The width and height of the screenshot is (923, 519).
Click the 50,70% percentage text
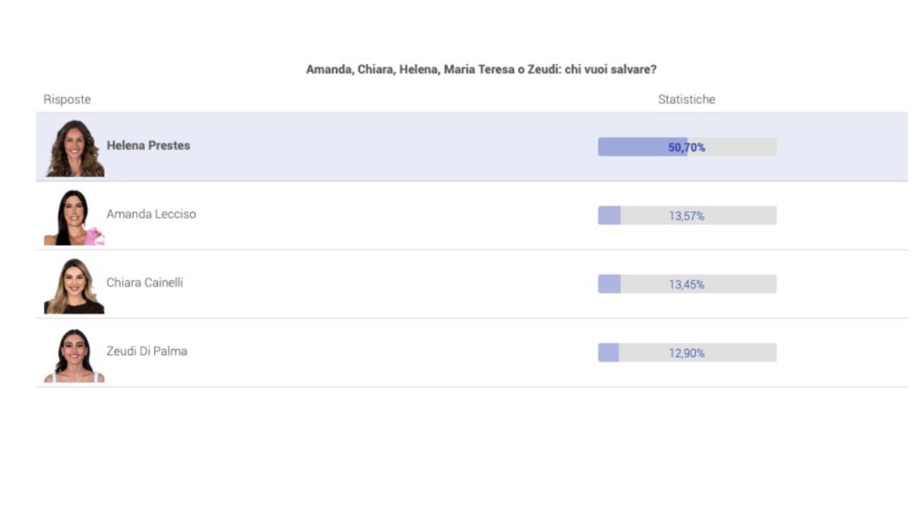click(686, 147)
